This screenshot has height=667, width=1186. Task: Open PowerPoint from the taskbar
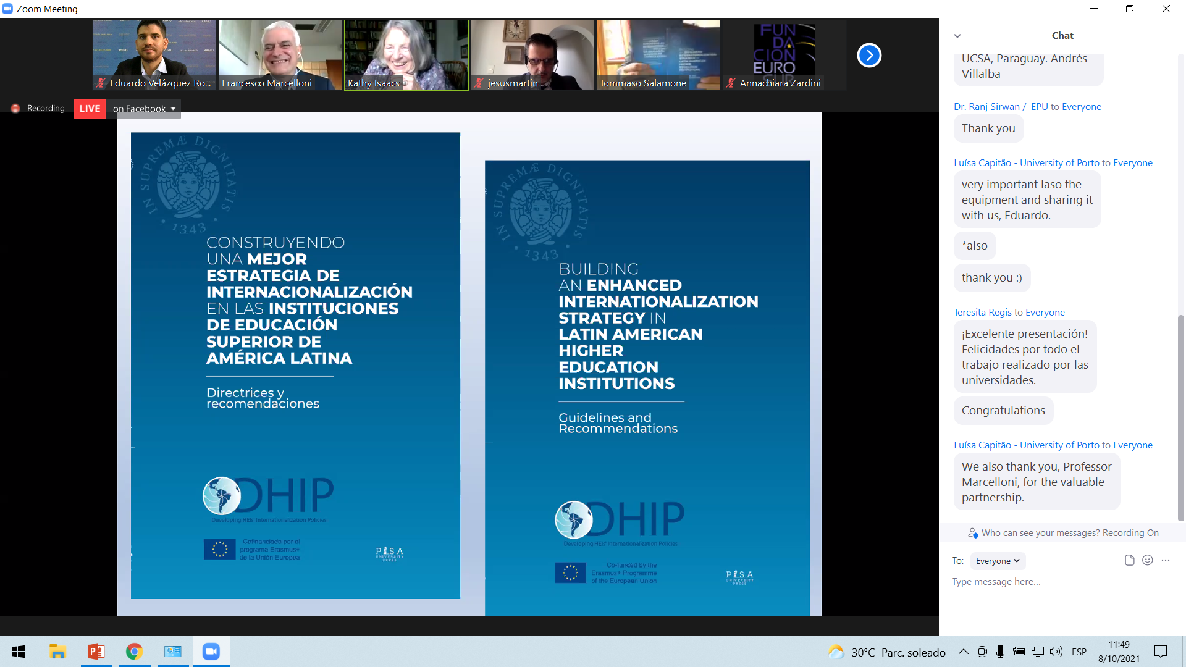(x=96, y=652)
